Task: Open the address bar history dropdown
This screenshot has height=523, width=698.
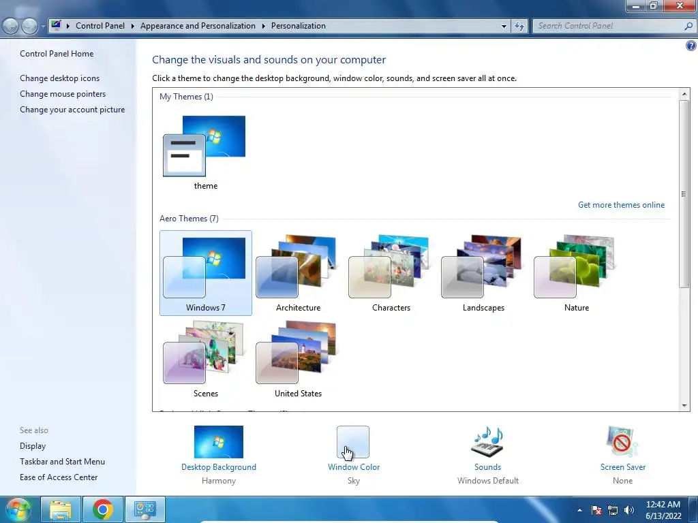Action: pos(504,26)
